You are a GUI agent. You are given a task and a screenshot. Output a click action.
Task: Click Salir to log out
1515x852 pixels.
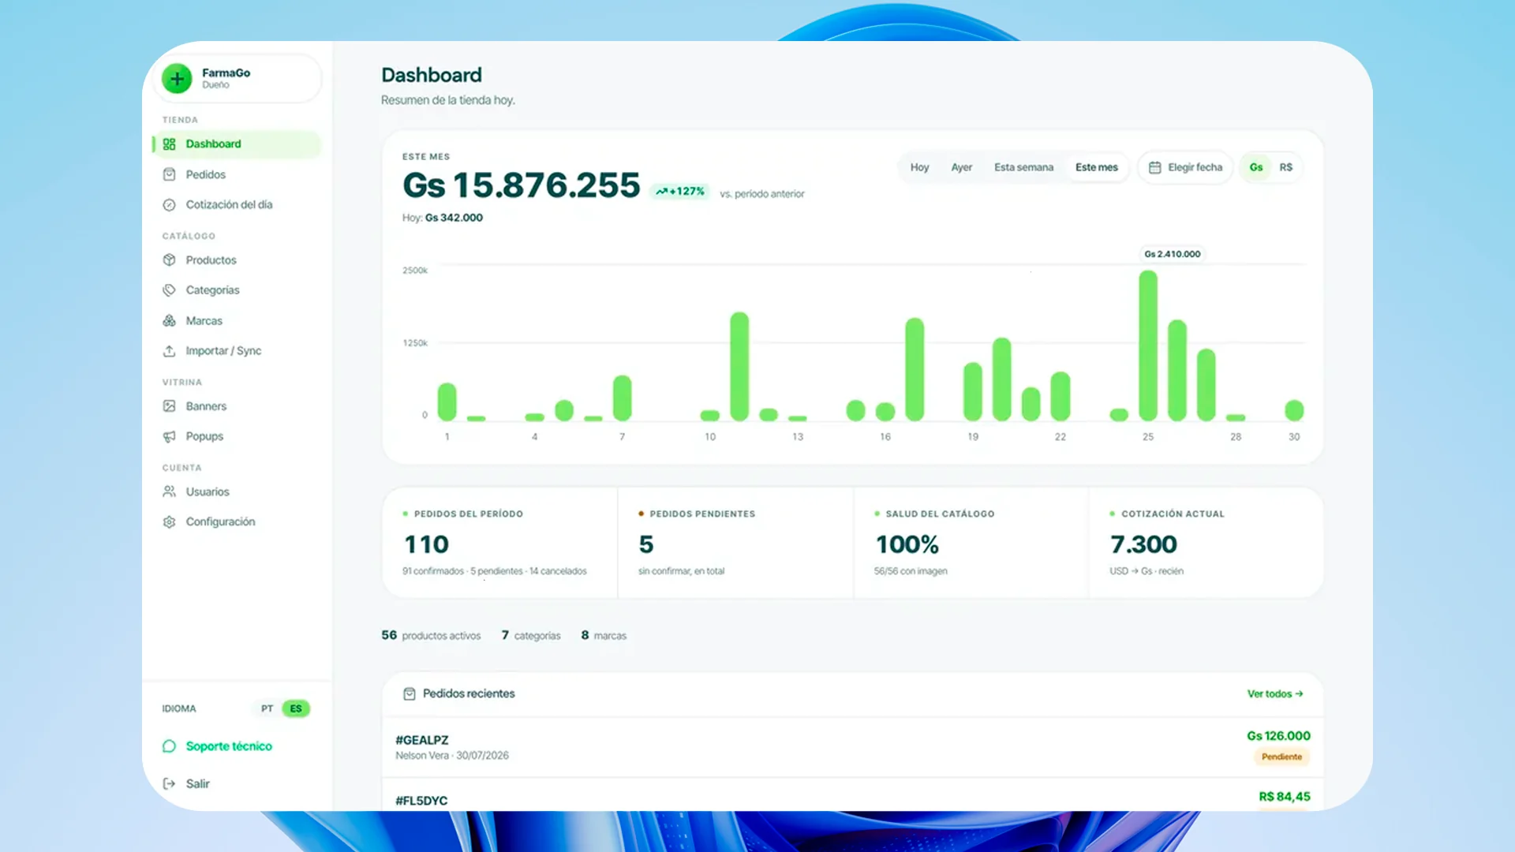coord(197,783)
